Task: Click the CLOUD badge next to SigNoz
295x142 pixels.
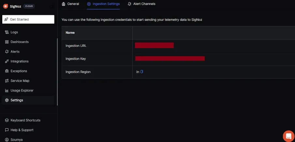Action: (29, 6)
